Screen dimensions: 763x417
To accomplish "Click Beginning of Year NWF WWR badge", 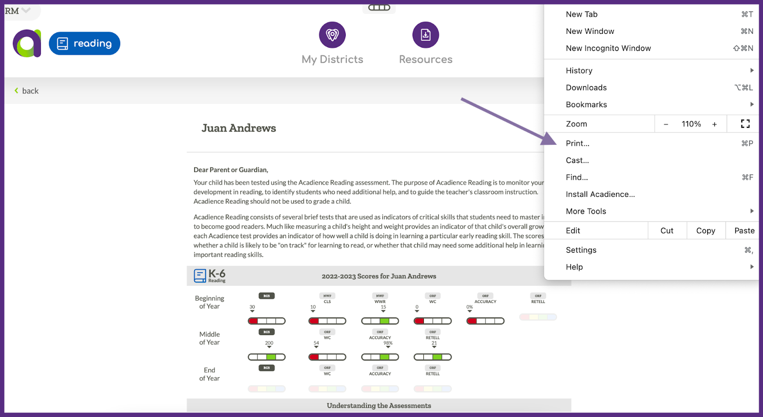I will [380, 296].
